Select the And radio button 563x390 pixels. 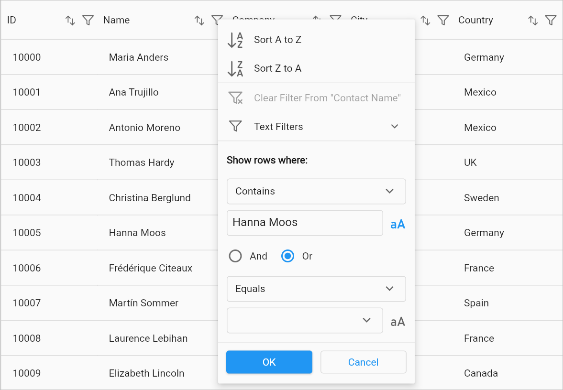[x=235, y=256]
